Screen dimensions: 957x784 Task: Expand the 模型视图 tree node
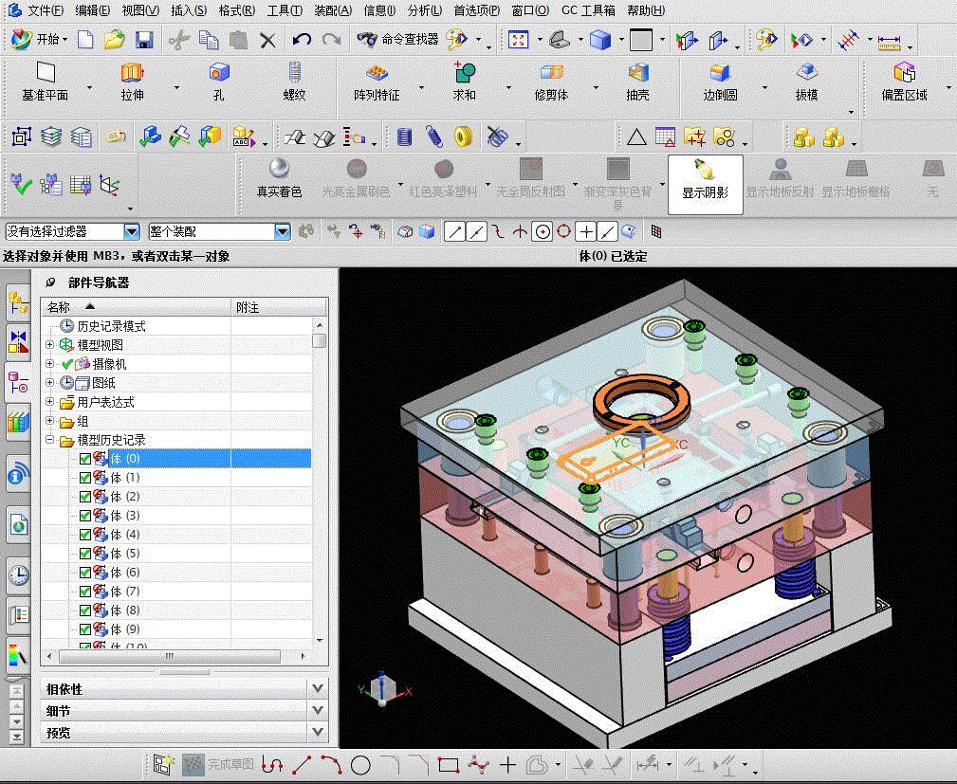click(50, 345)
